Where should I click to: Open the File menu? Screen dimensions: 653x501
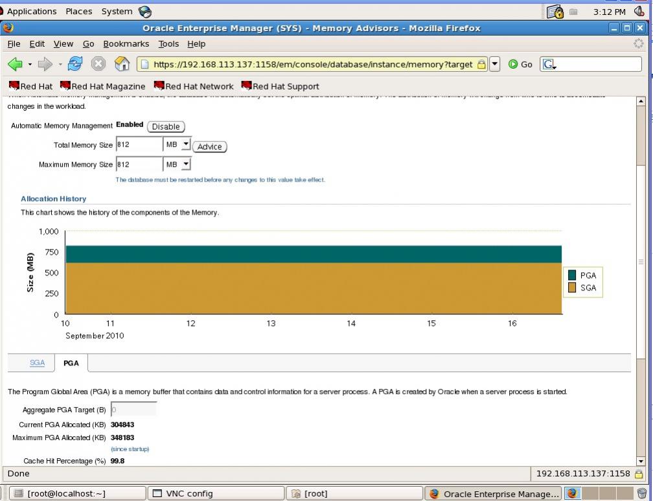tap(14, 44)
